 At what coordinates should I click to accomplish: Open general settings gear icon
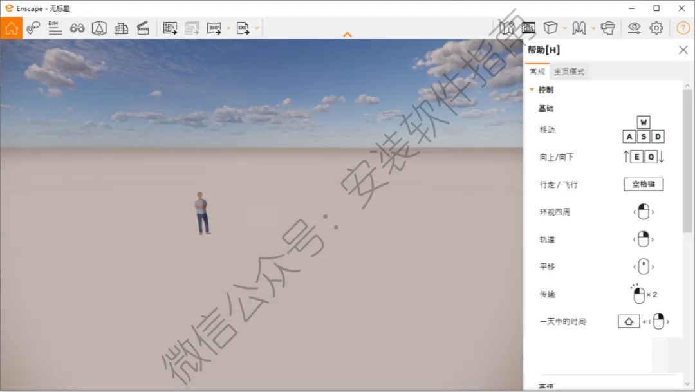pyautogui.click(x=656, y=28)
